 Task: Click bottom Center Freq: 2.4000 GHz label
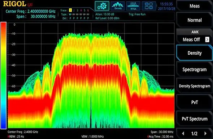click(23, 132)
